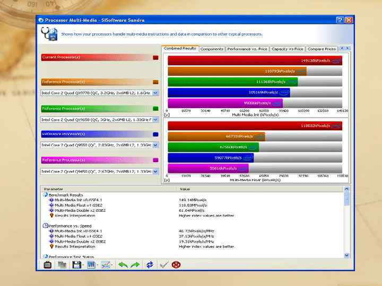Select the row valued 19.31kPixels/s/MHz
The width and height of the screenshot is (382, 286).
coord(193,242)
